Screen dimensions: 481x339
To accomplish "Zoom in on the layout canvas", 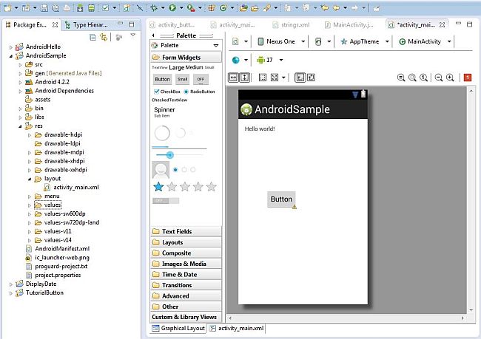I will pos(450,78).
